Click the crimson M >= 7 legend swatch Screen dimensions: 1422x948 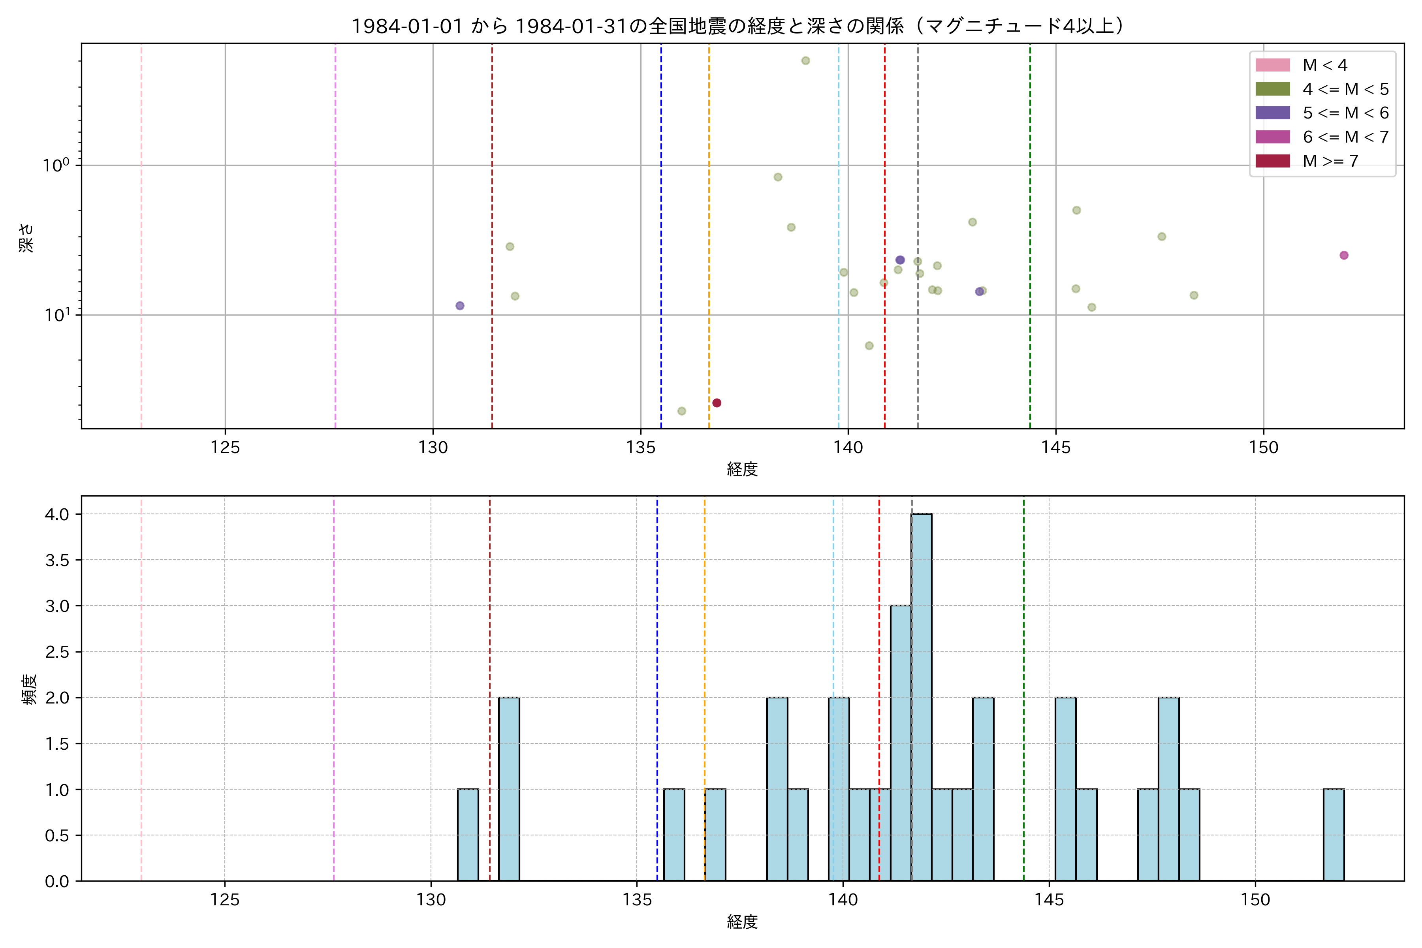pos(1272,161)
